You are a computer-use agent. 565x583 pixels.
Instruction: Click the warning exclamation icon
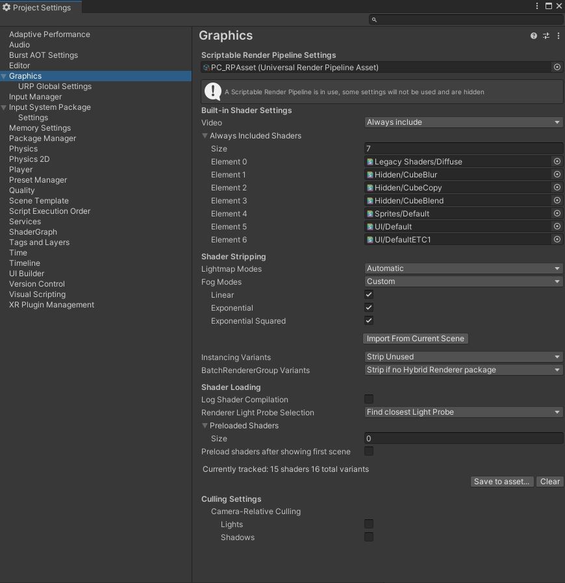pos(213,92)
